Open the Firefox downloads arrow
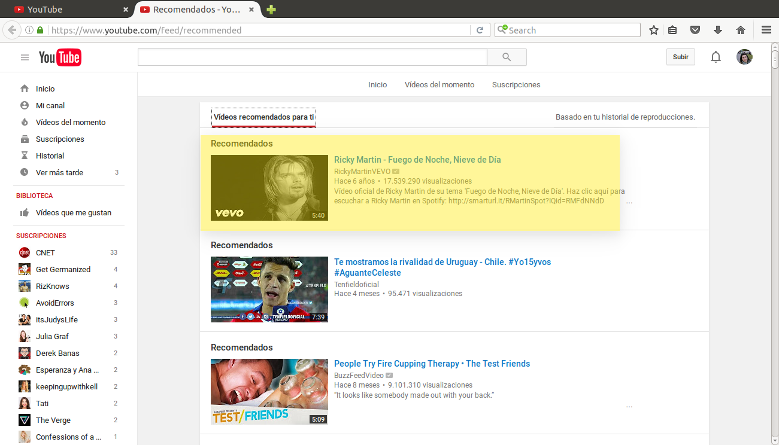 pyautogui.click(x=717, y=30)
